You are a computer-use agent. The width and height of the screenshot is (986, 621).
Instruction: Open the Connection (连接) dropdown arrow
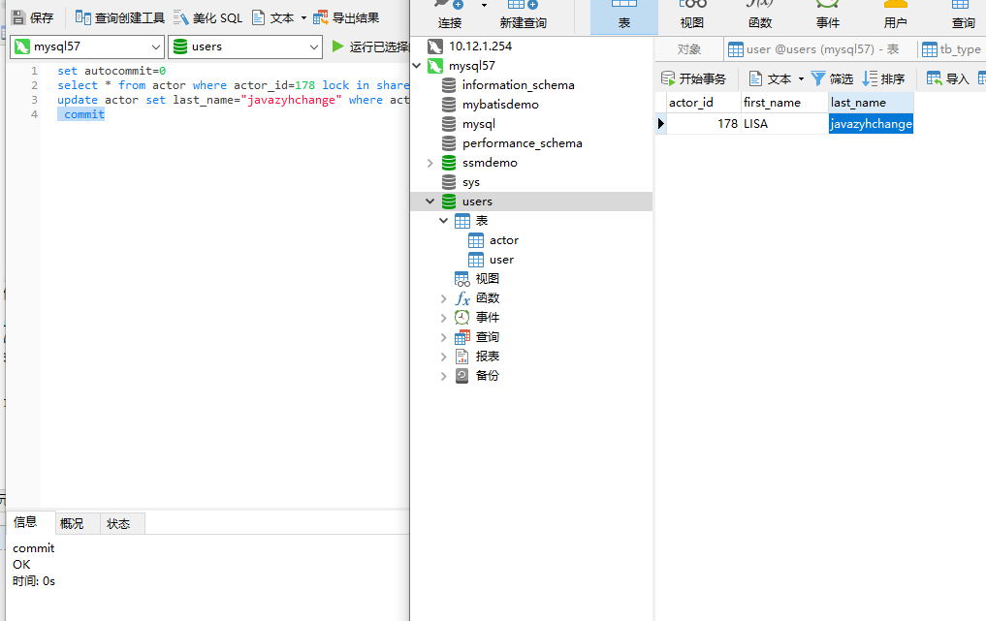coord(484,5)
